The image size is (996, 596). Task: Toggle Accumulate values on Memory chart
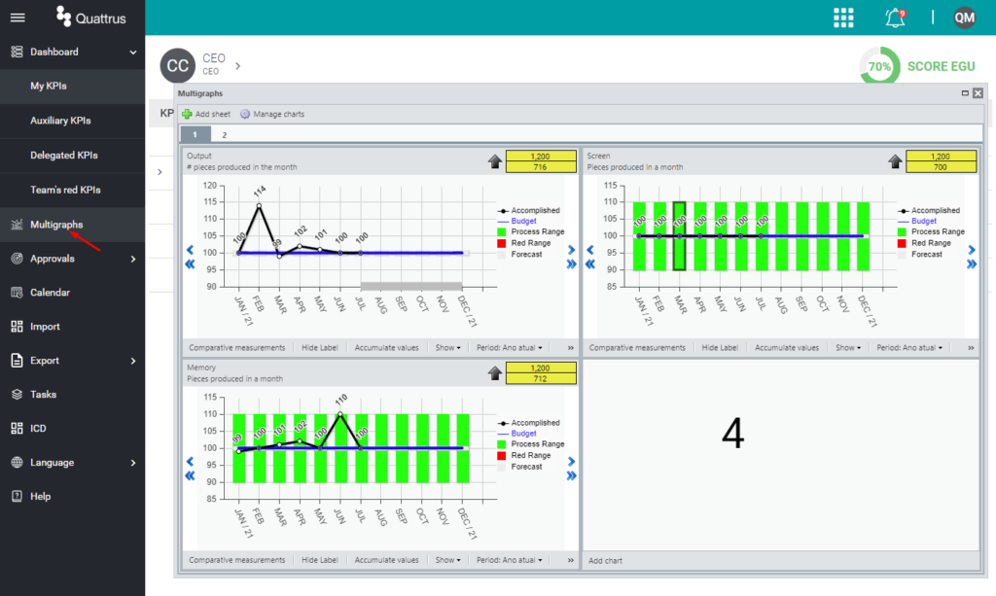[x=386, y=560]
